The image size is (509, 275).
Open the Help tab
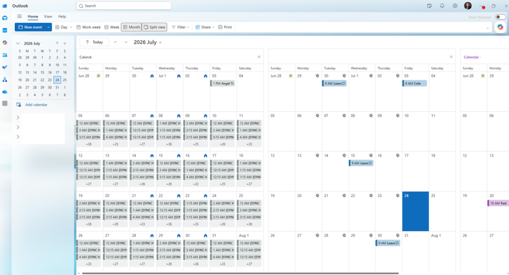pyautogui.click(x=62, y=17)
